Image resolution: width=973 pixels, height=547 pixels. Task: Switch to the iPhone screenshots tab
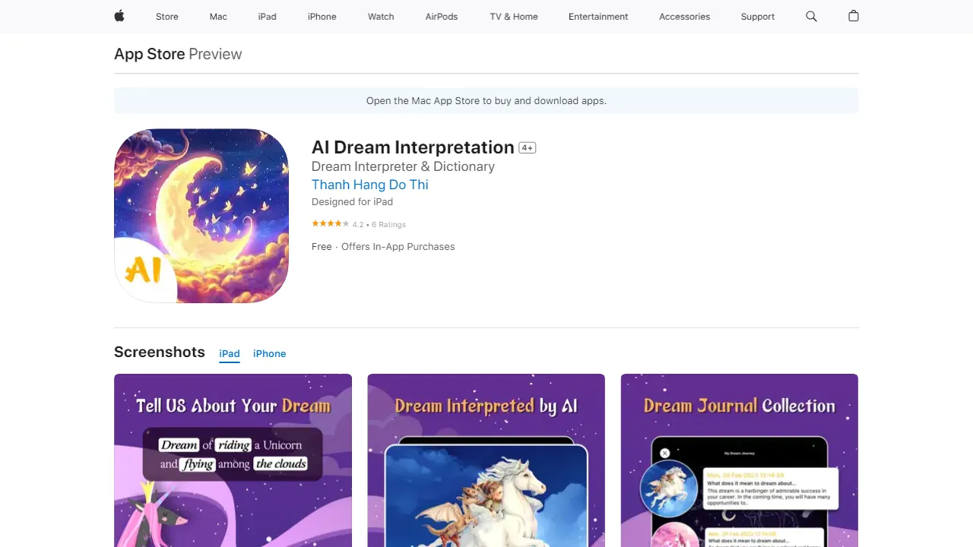pos(270,354)
